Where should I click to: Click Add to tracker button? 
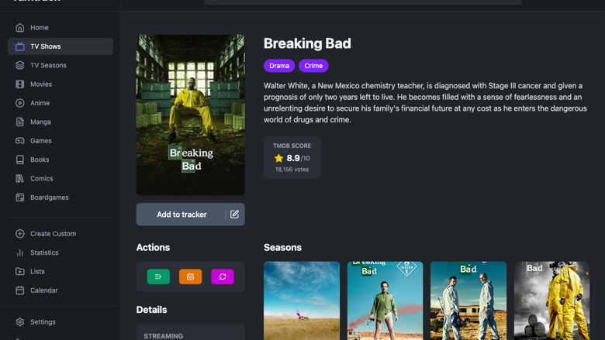[x=181, y=215]
